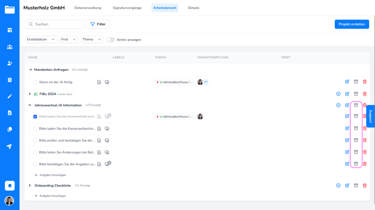375x210 pixels.
Task: Delete 'Bitte teilen Sie Änderungen bei Bet...' task
Action: click(x=365, y=152)
